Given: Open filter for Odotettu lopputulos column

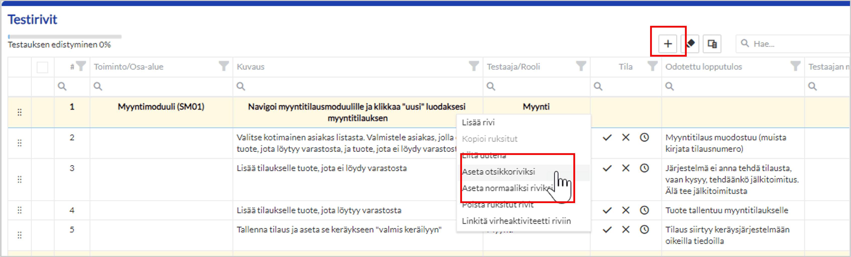Looking at the screenshot, I should coord(796,66).
